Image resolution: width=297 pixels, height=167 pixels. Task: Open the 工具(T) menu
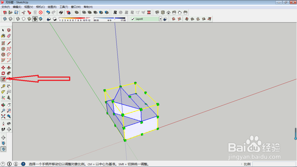[x=64, y=7]
